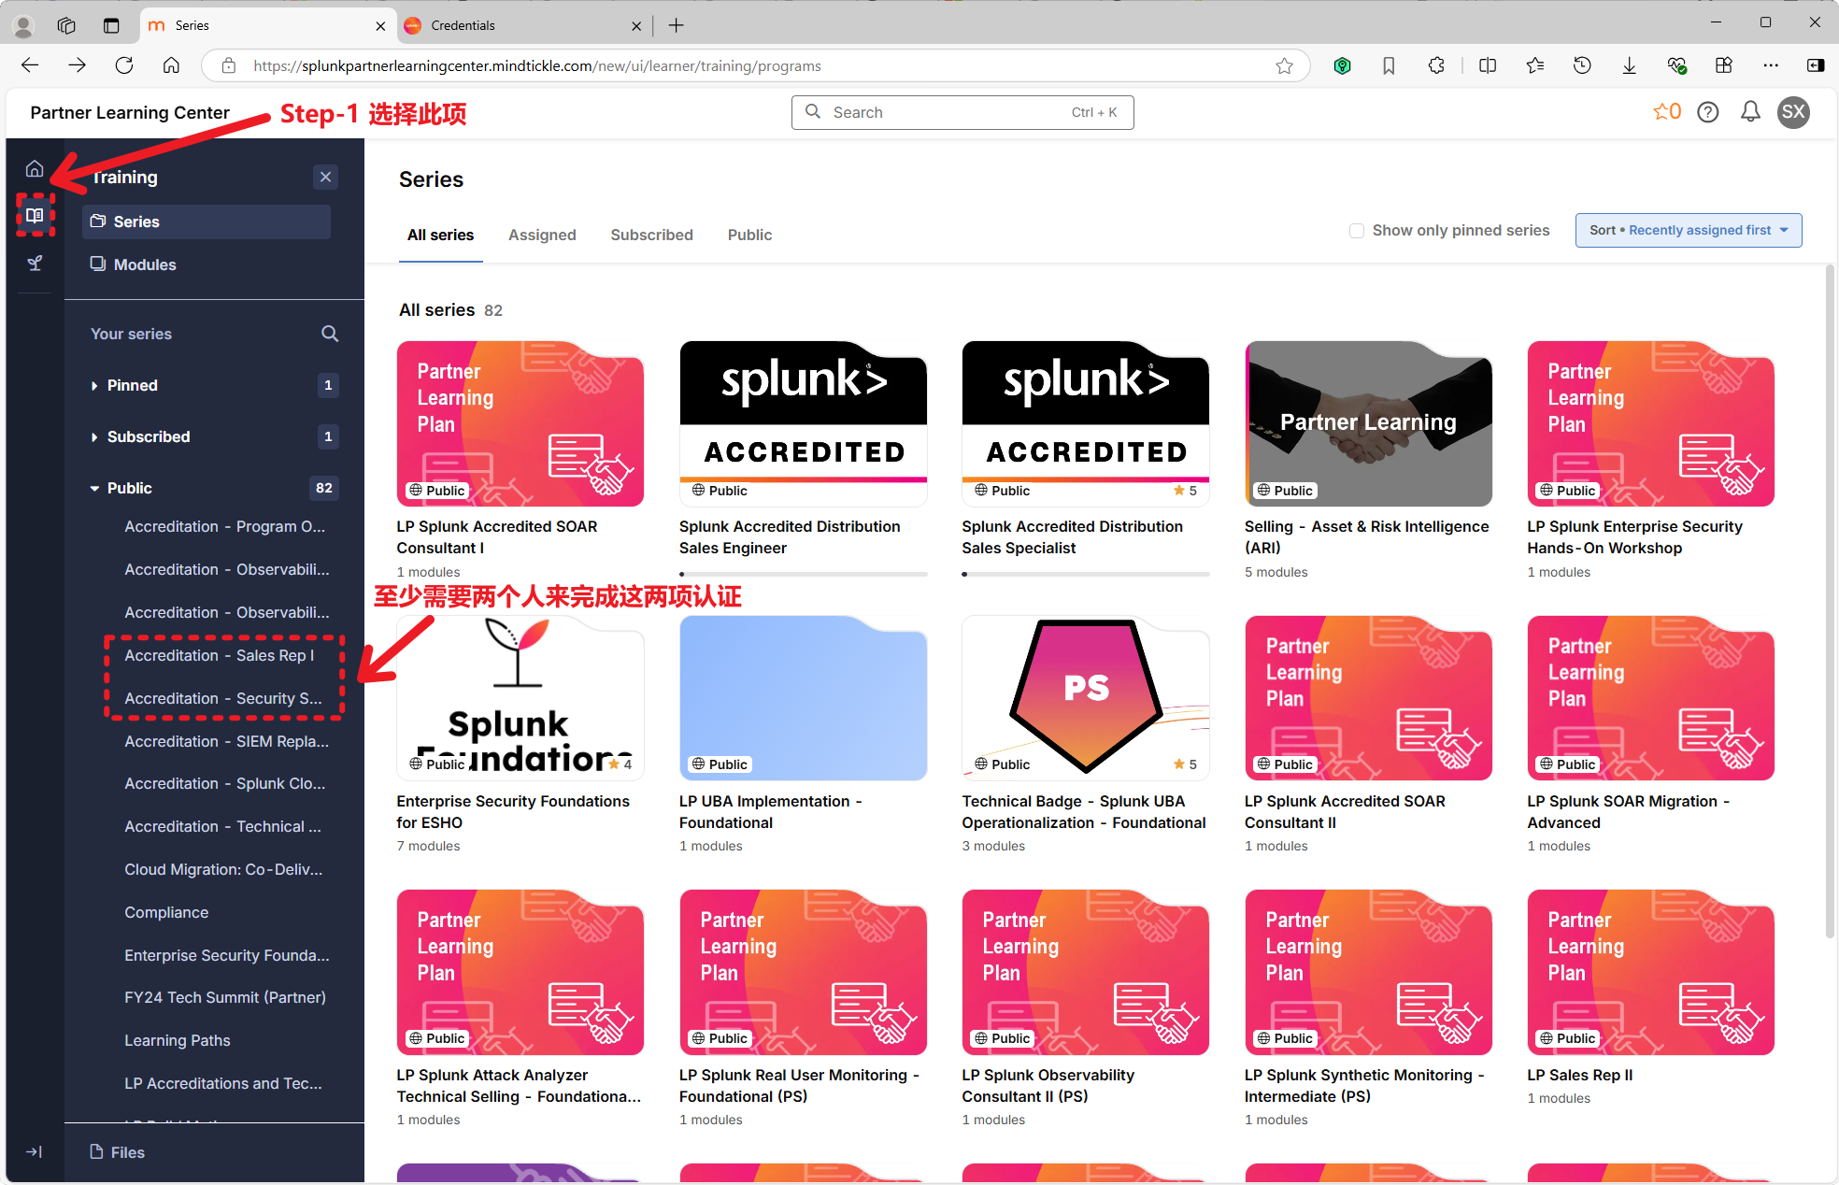This screenshot has height=1185, width=1839.
Task: Open the sprout growth icon in sidebar
Action: pos(35,264)
